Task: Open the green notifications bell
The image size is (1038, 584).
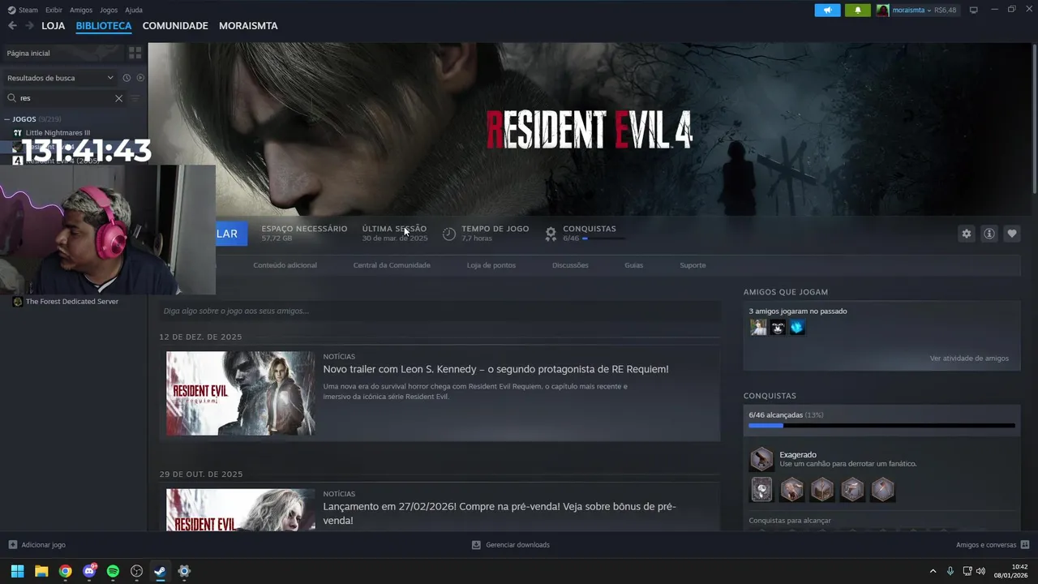Action: (x=857, y=10)
